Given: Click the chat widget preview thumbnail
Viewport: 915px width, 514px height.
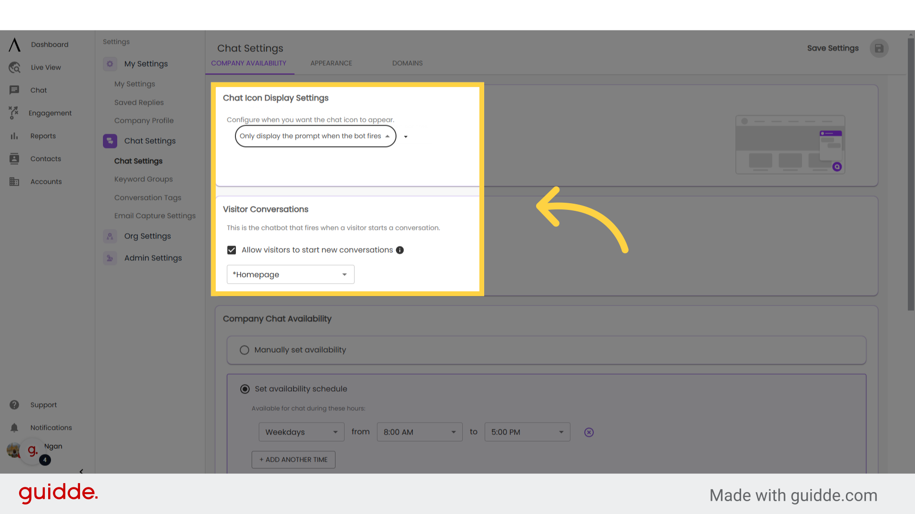Looking at the screenshot, I should (x=790, y=145).
